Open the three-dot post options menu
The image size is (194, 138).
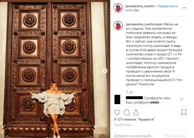[184, 8]
